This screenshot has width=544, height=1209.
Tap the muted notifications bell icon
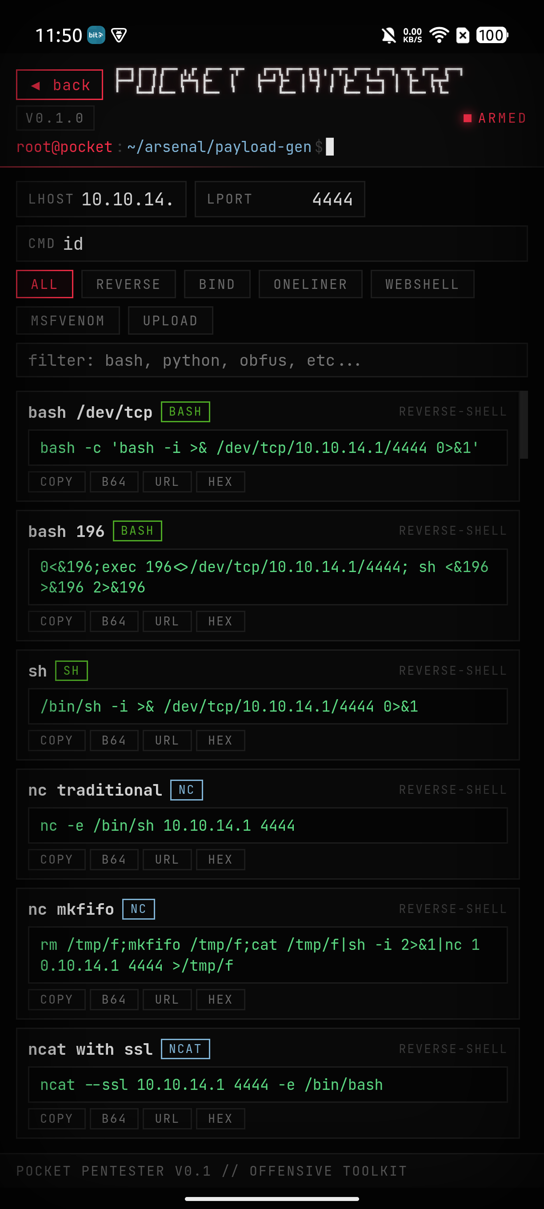(388, 35)
